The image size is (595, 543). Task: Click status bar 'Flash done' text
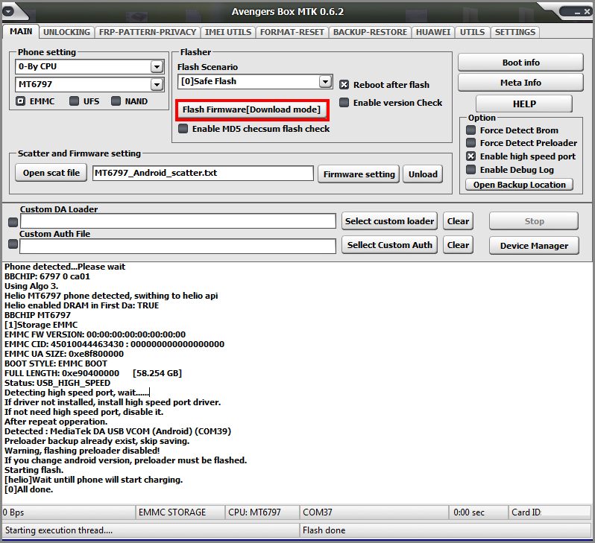click(324, 530)
